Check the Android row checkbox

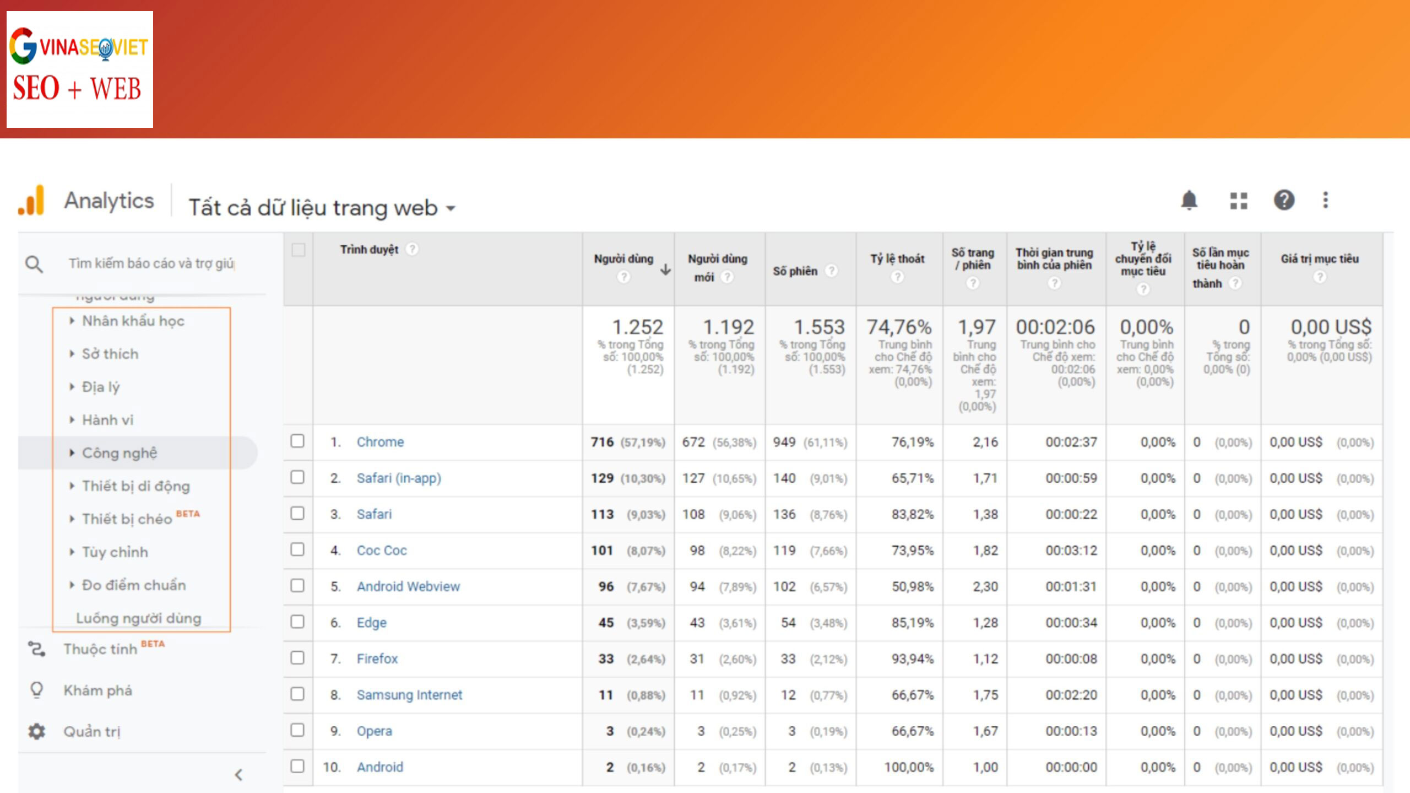coord(297,765)
